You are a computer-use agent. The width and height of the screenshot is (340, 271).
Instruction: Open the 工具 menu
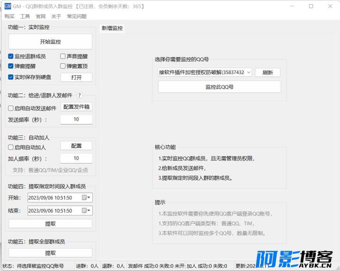tap(25, 17)
